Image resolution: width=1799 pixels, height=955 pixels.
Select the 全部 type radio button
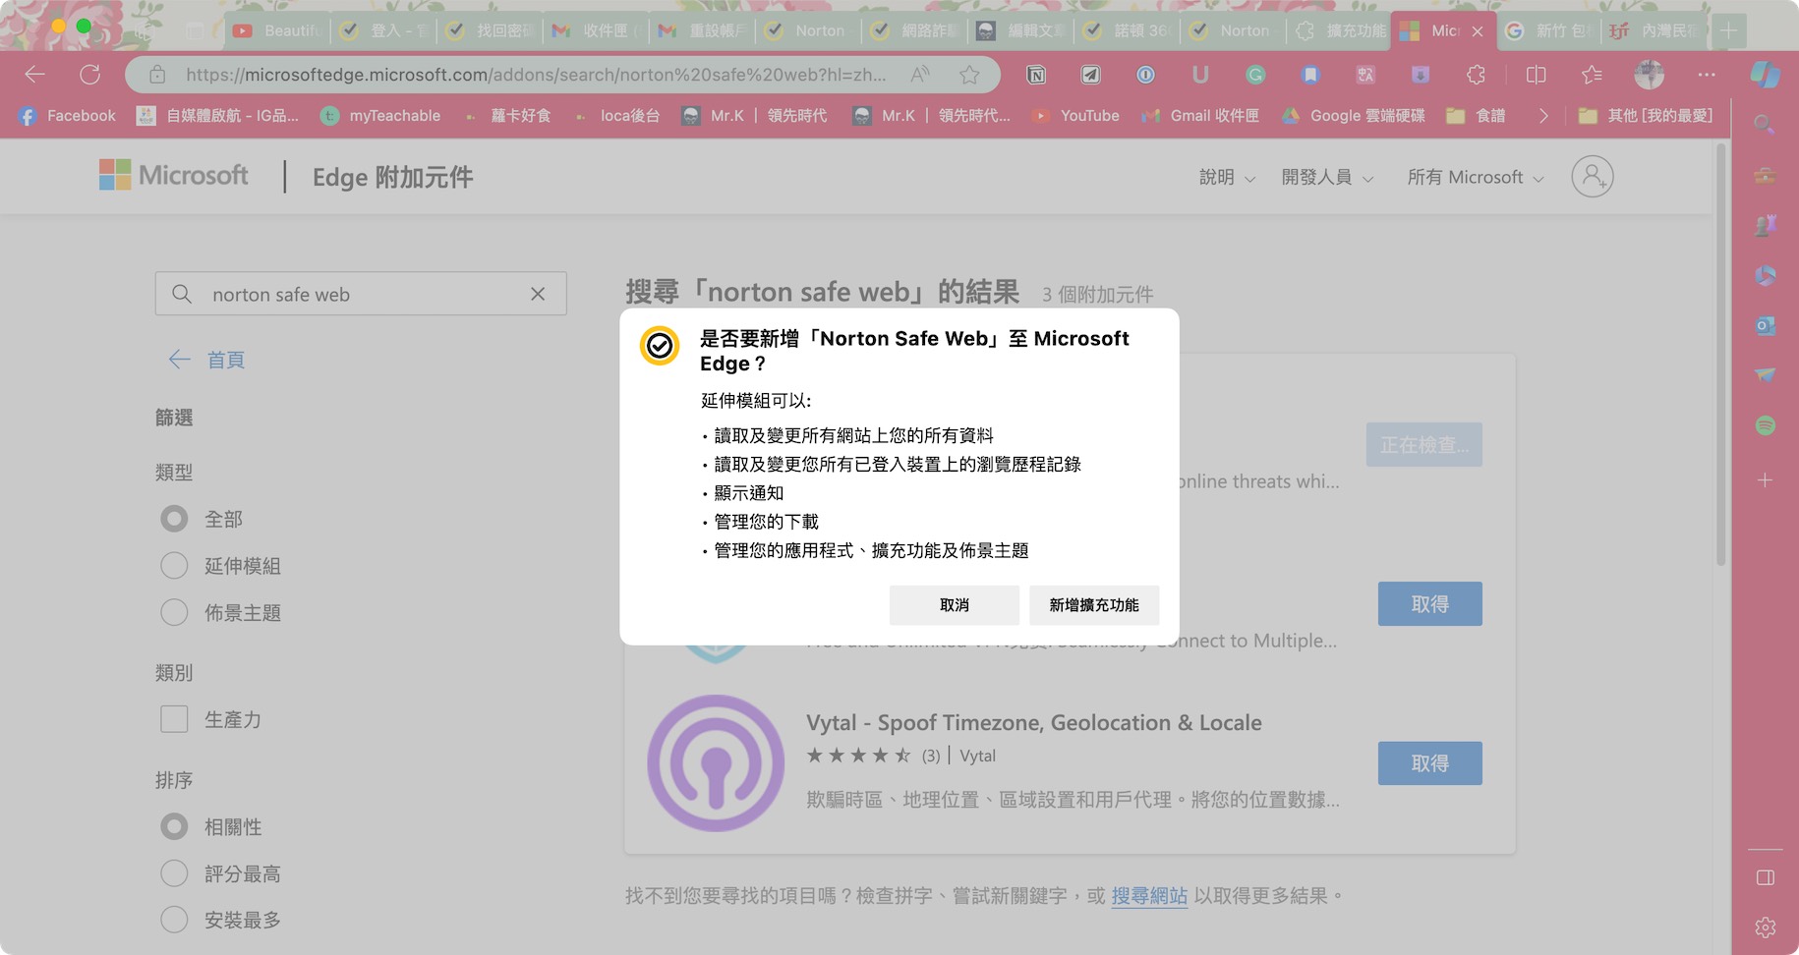click(x=174, y=519)
